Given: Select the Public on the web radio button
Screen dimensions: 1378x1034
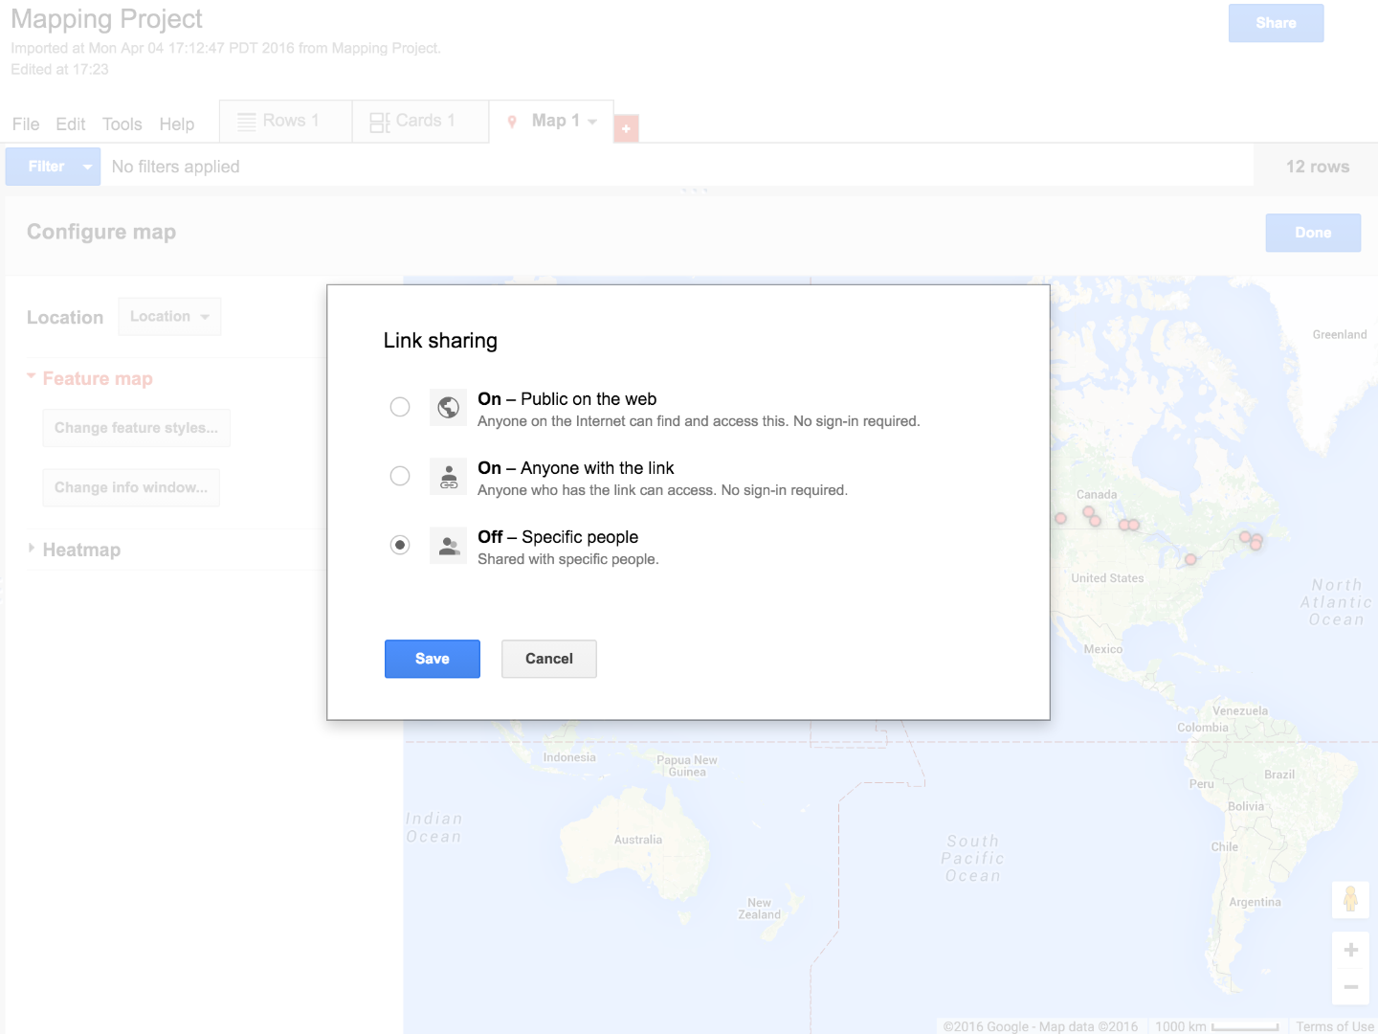Looking at the screenshot, I should 400,407.
